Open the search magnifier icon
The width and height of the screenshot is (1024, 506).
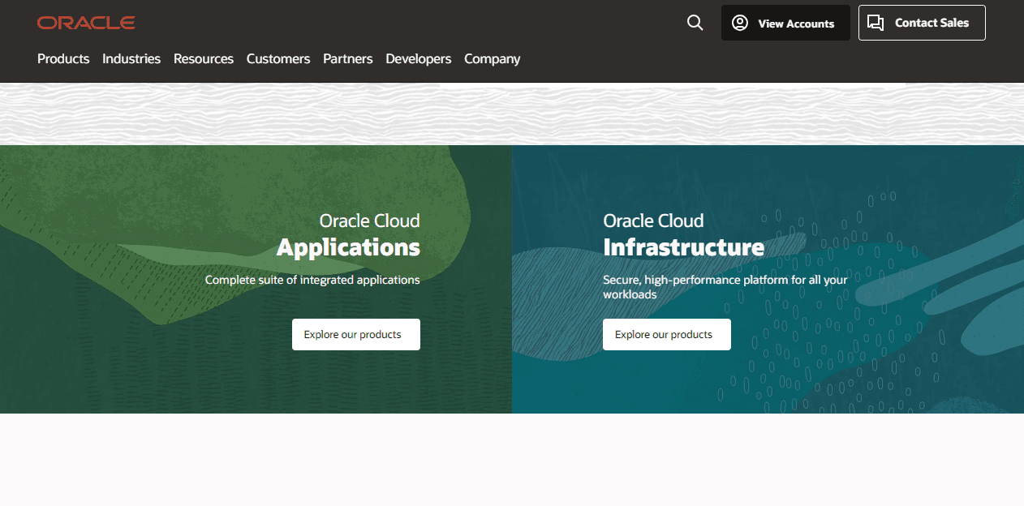[695, 23]
